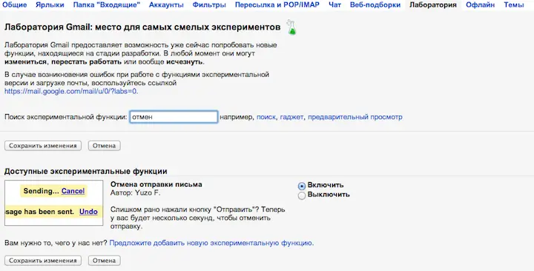Screen dimensions: 534x271
Task: Open the Общие settings tab
Action: pos(14,4)
